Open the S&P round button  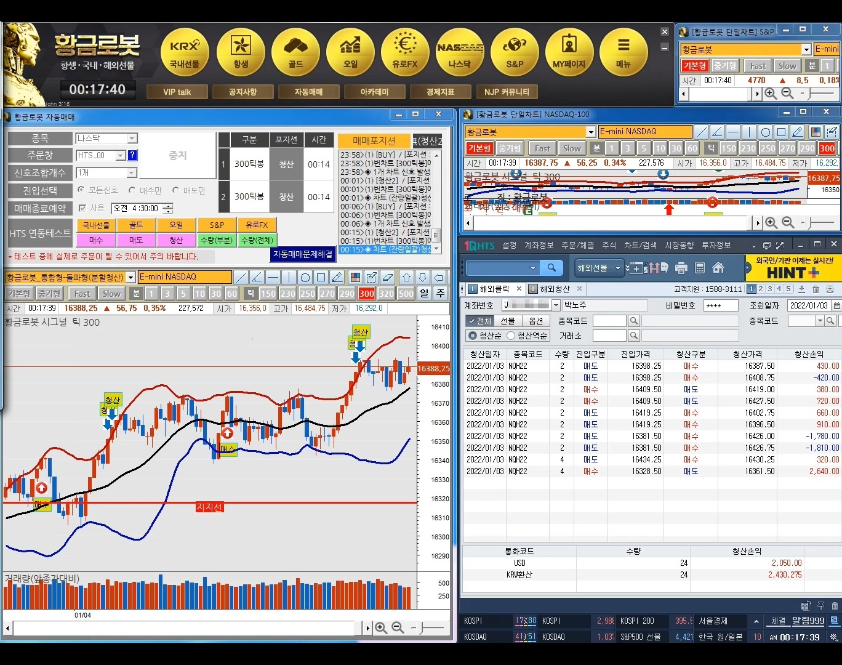tap(515, 52)
